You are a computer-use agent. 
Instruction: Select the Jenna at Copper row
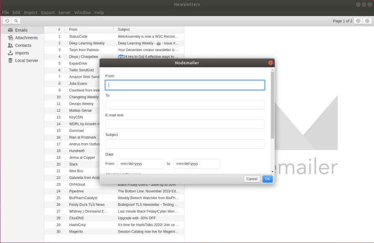click(x=72, y=157)
